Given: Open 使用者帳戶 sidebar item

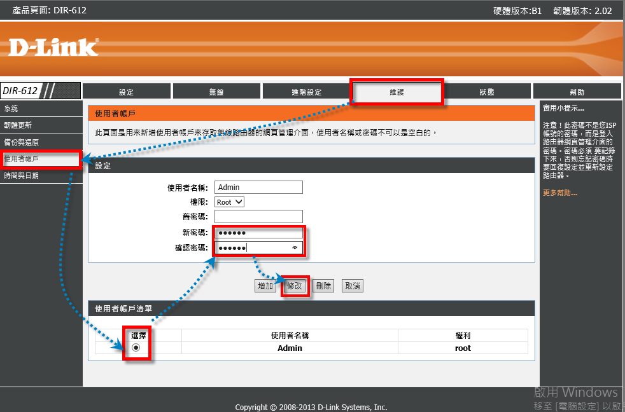Looking at the screenshot, I should pos(22,158).
